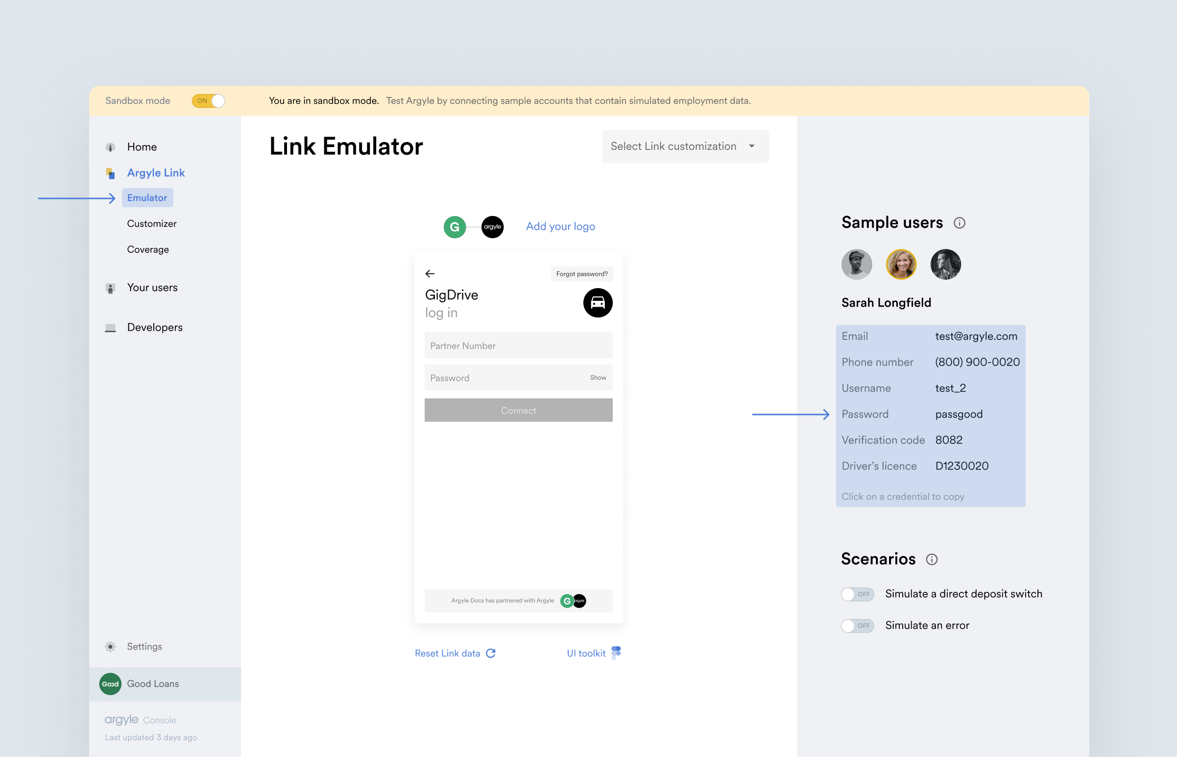Click the green G logo circle

coord(455,227)
